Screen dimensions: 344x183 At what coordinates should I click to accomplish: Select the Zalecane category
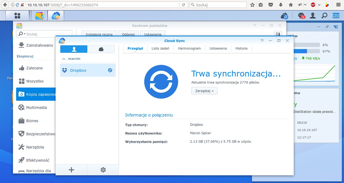[x=36, y=68]
